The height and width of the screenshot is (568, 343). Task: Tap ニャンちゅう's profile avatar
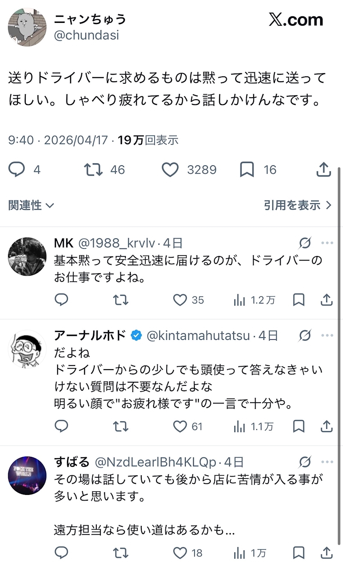[27, 27]
